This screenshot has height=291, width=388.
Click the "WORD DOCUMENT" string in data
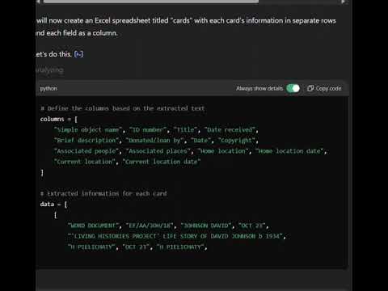[93, 226]
